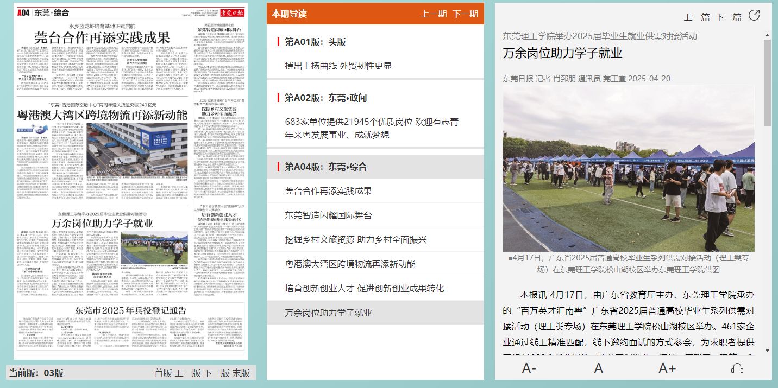This screenshot has height=388, width=778.
Task: Click scrollbar down arrow in article panel
Action: point(767,351)
